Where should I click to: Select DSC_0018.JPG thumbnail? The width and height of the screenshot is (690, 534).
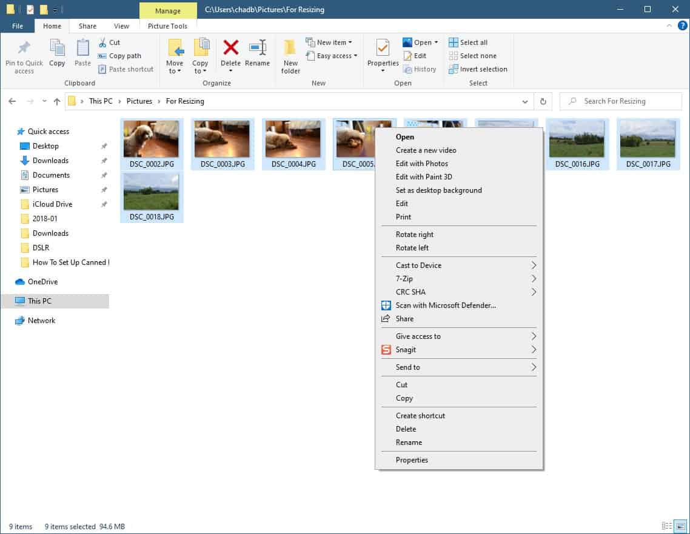click(152, 196)
